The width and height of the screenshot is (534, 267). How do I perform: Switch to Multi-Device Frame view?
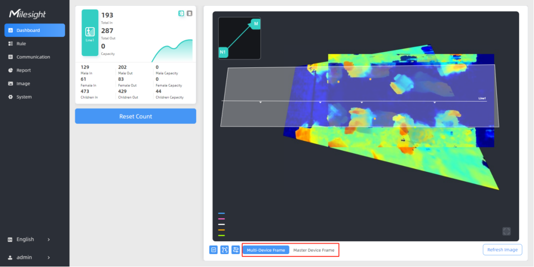click(x=266, y=250)
